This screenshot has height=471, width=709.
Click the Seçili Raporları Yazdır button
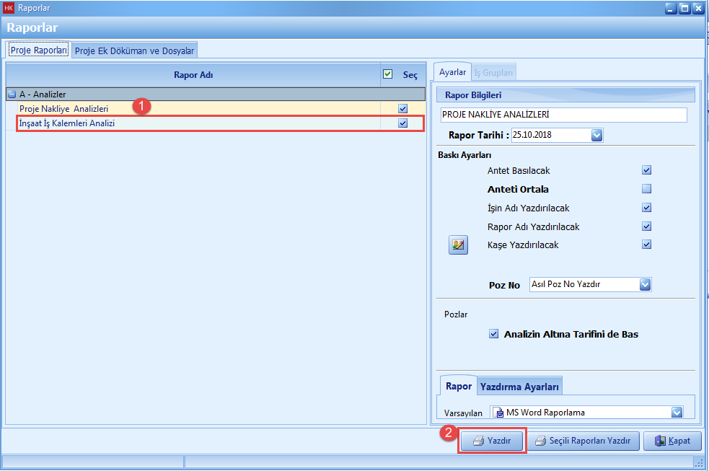tap(583, 441)
